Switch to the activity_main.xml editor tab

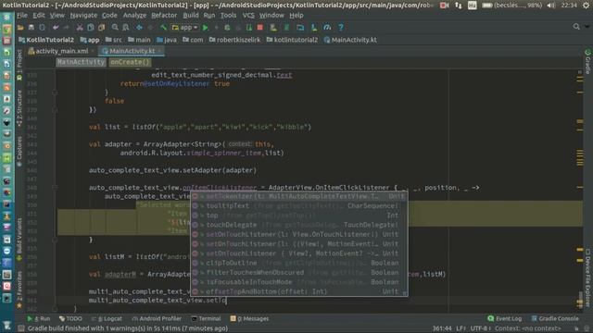(61, 51)
